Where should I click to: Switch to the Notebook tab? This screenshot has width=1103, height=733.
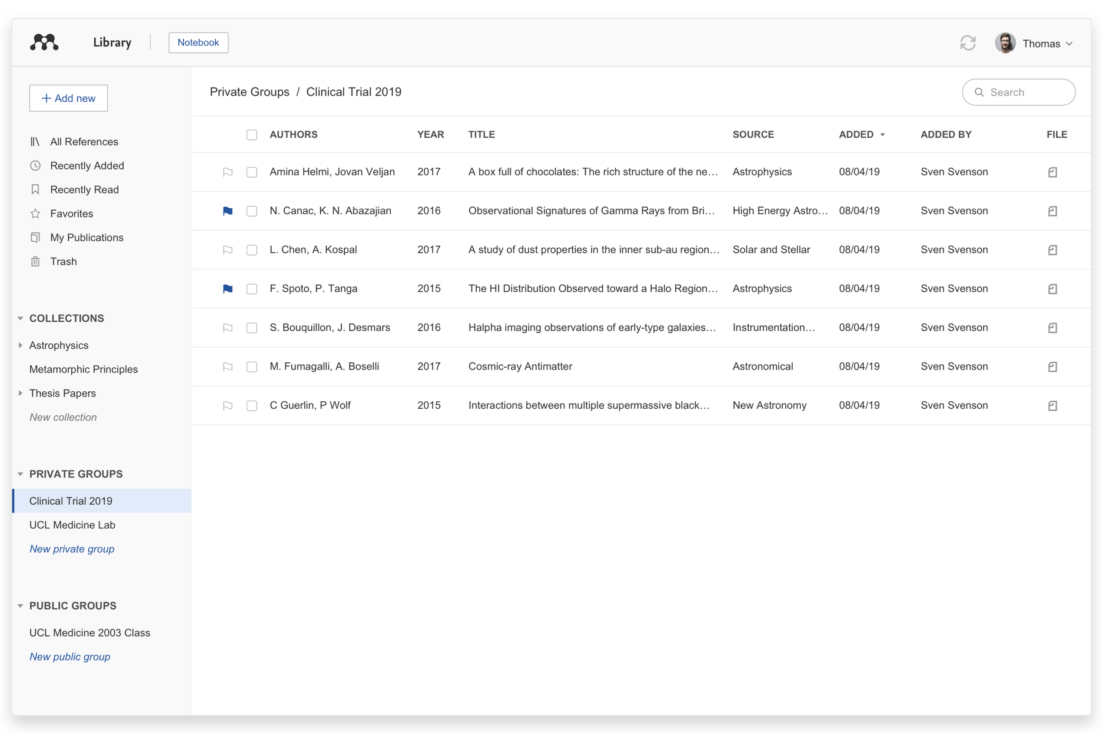point(198,42)
